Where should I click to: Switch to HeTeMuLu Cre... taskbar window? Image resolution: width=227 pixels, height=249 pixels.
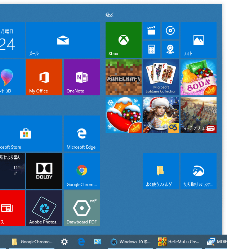[x=179, y=242]
